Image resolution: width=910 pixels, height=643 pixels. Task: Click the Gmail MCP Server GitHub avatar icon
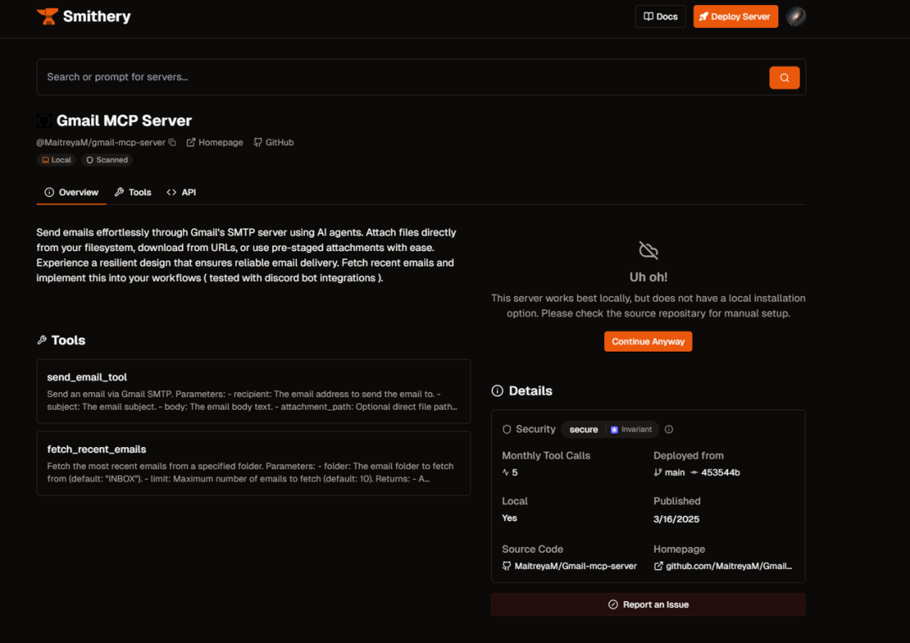[x=44, y=120]
